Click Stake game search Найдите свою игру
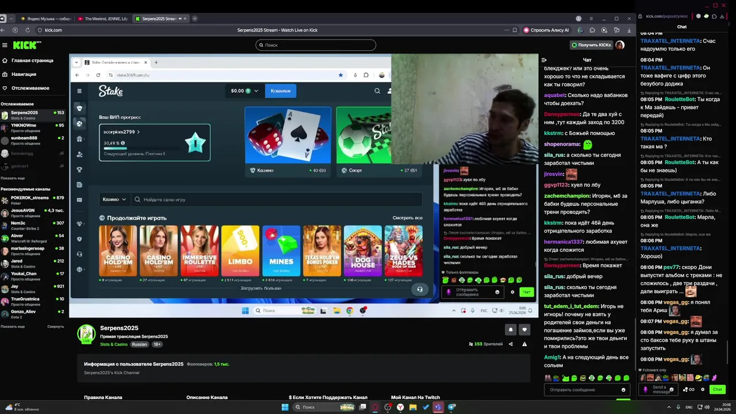This screenshot has height=414, width=736. 277,200
